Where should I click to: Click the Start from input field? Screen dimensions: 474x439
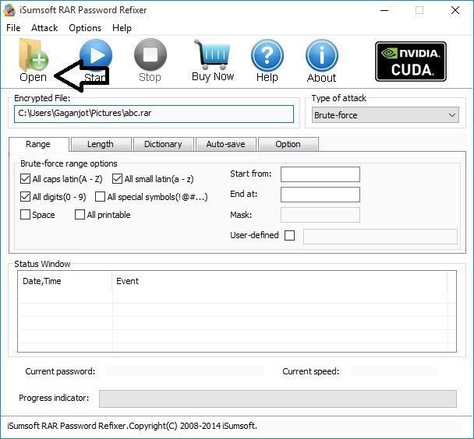click(320, 174)
